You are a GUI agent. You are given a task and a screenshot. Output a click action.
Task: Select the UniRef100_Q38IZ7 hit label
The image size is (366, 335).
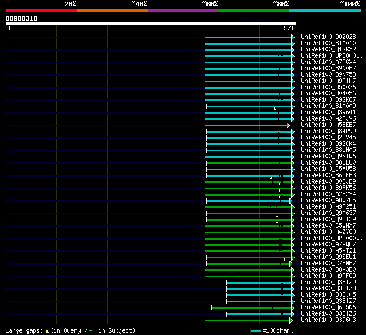328,301
